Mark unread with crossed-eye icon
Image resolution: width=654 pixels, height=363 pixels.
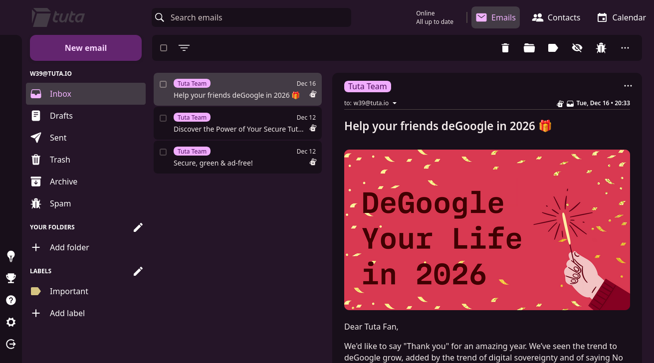pyautogui.click(x=577, y=48)
